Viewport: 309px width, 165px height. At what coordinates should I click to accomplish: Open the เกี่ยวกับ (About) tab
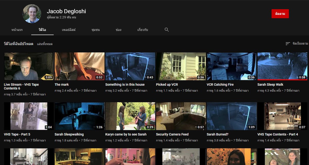143,30
